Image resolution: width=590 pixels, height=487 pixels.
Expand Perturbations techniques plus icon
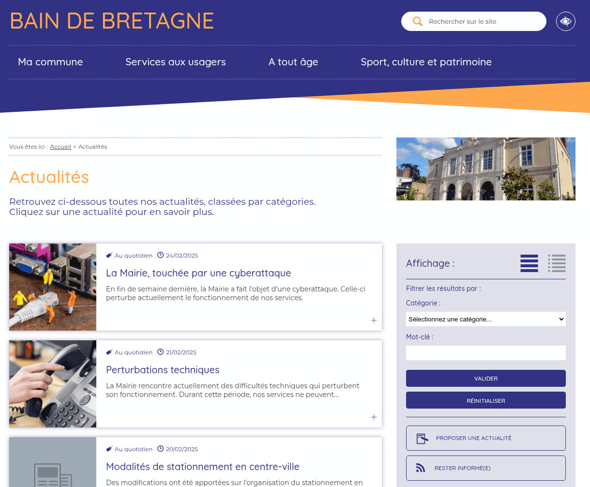pos(374,417)
